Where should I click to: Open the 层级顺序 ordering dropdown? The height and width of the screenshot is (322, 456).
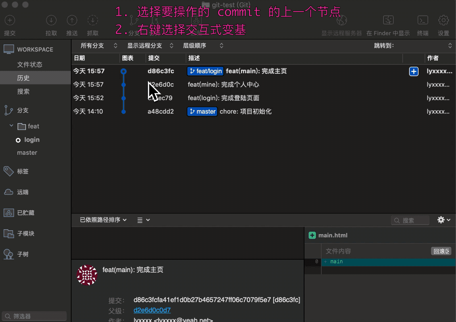(x=203, y=46)
